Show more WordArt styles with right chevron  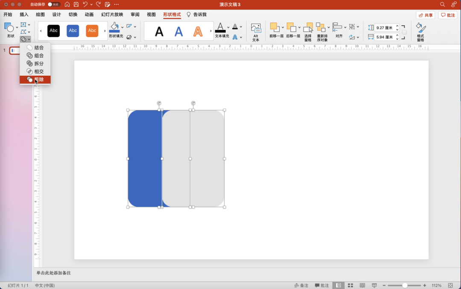(210, 31)
